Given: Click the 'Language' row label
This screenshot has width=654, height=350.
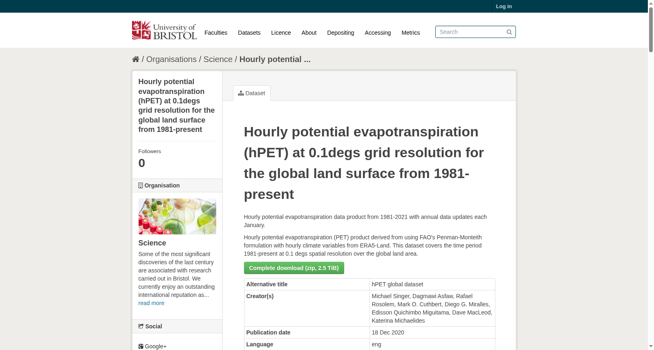Looking at the screenshot, I should 260,344.
